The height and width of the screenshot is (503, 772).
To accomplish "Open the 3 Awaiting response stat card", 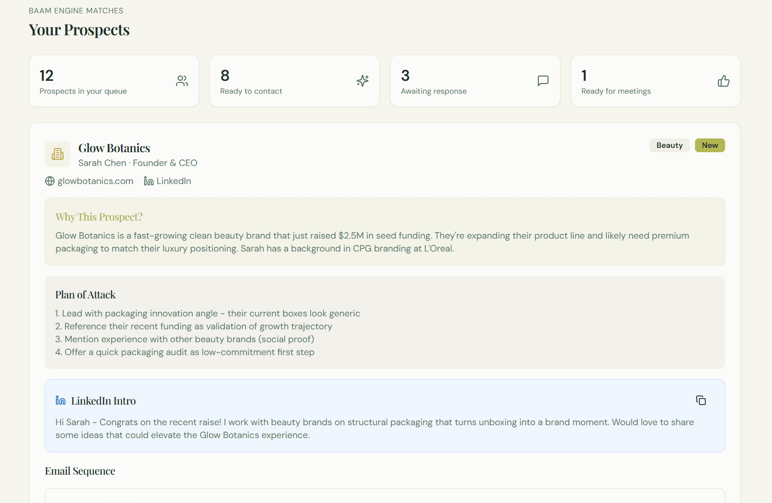I will [x=475, y=80].
